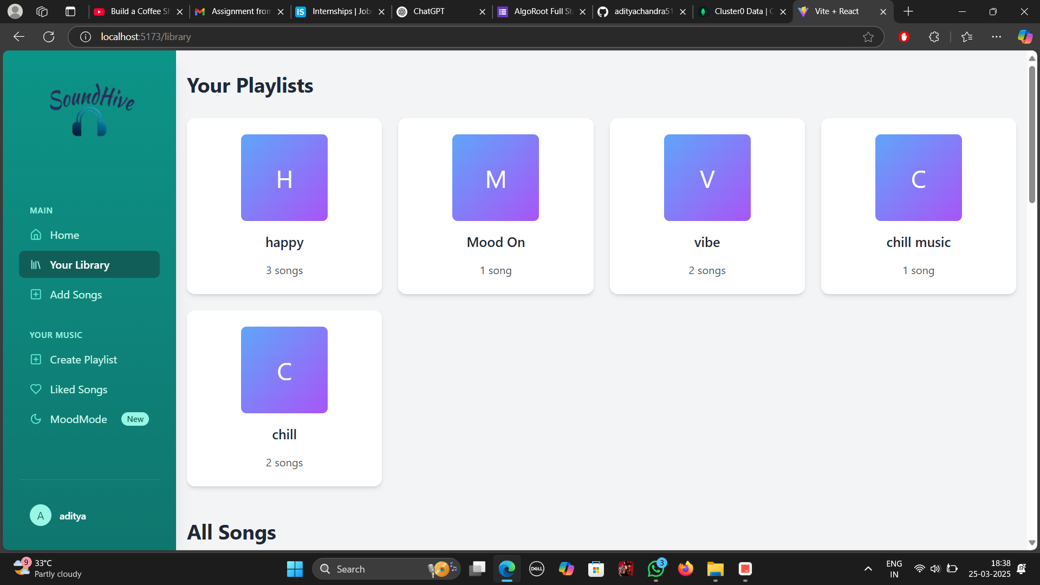The width and height of the screenshot is (1040, 585).
Task: Click the aditya user avatar circle
Action: (41, 516)
